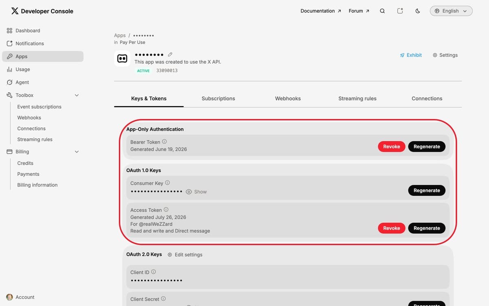Switch to Connections tab

[427, 98]
